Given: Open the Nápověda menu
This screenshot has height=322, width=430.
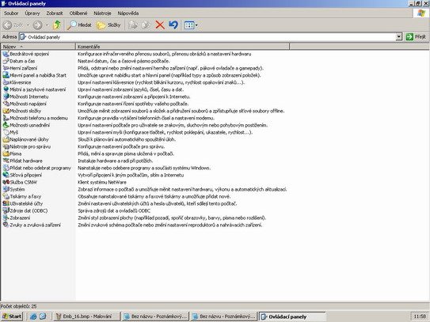Looking at the screenshot, I should click(128, 13).
